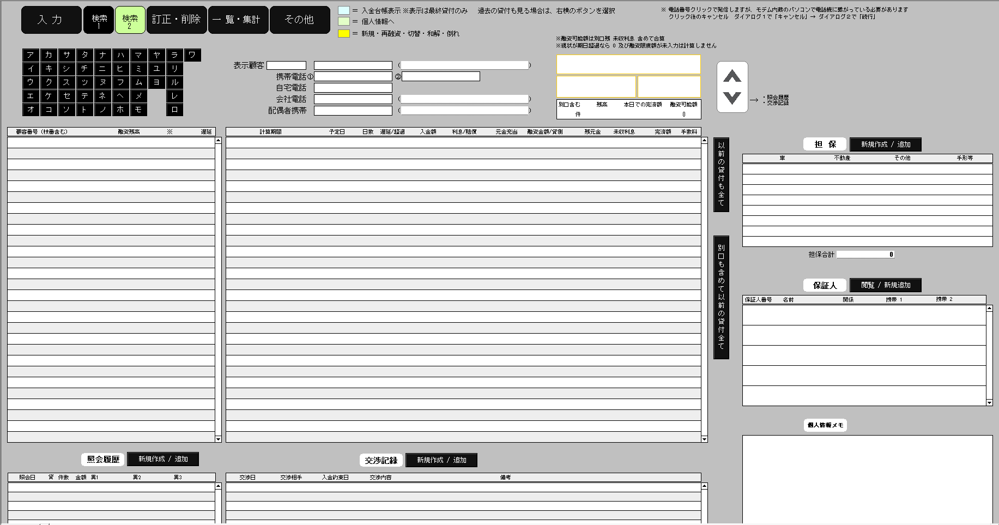Click the オ kana index button

click(31, 110)
